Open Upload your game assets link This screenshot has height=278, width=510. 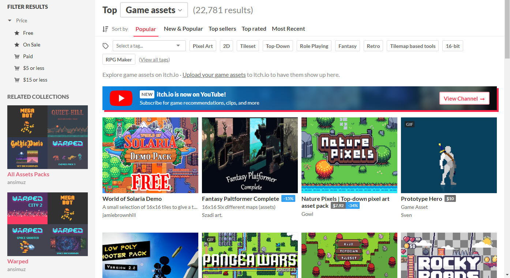[214, 75]
